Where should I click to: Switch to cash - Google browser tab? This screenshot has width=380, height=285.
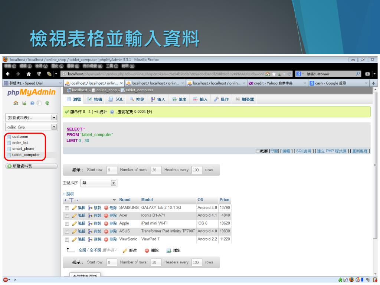pyautogui.click(x=339, y=83)
